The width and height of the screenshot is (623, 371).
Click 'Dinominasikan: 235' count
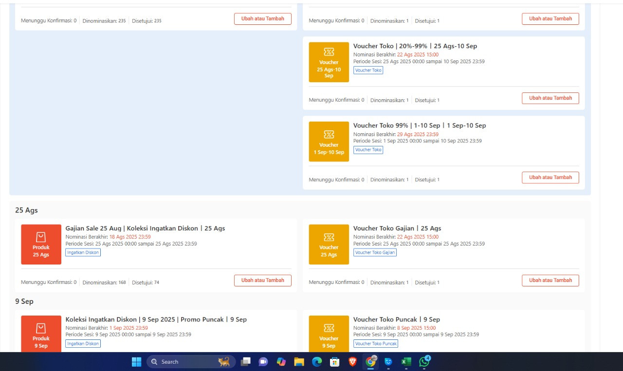[x=104, y=21]
